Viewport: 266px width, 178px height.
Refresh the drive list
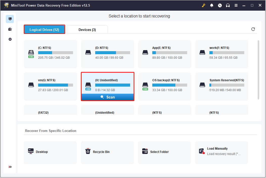(253, 29)
